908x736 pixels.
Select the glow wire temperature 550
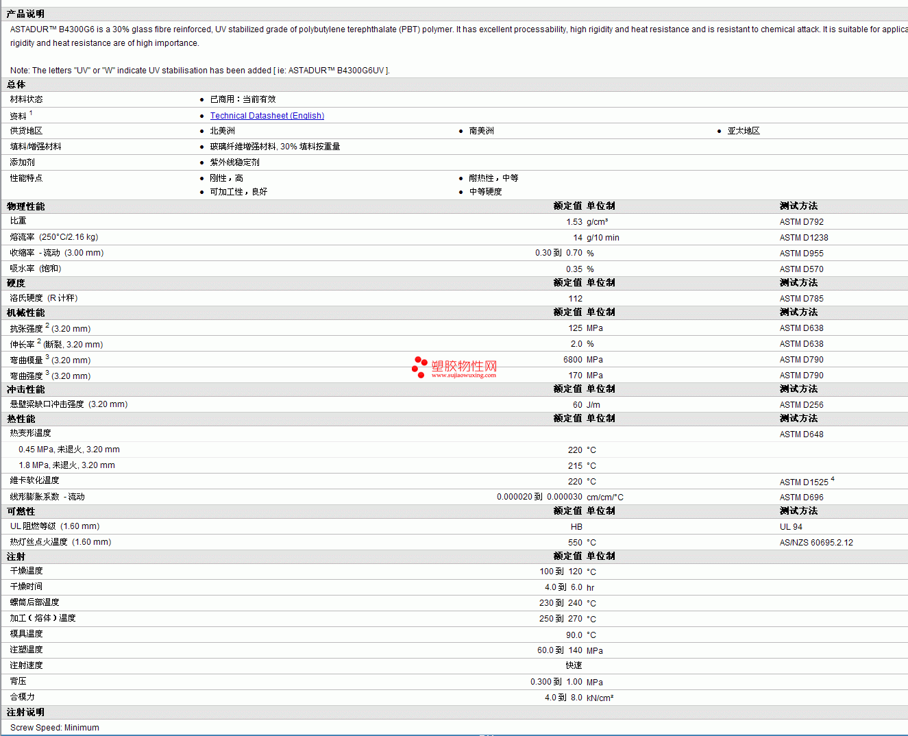coord(576,543)
